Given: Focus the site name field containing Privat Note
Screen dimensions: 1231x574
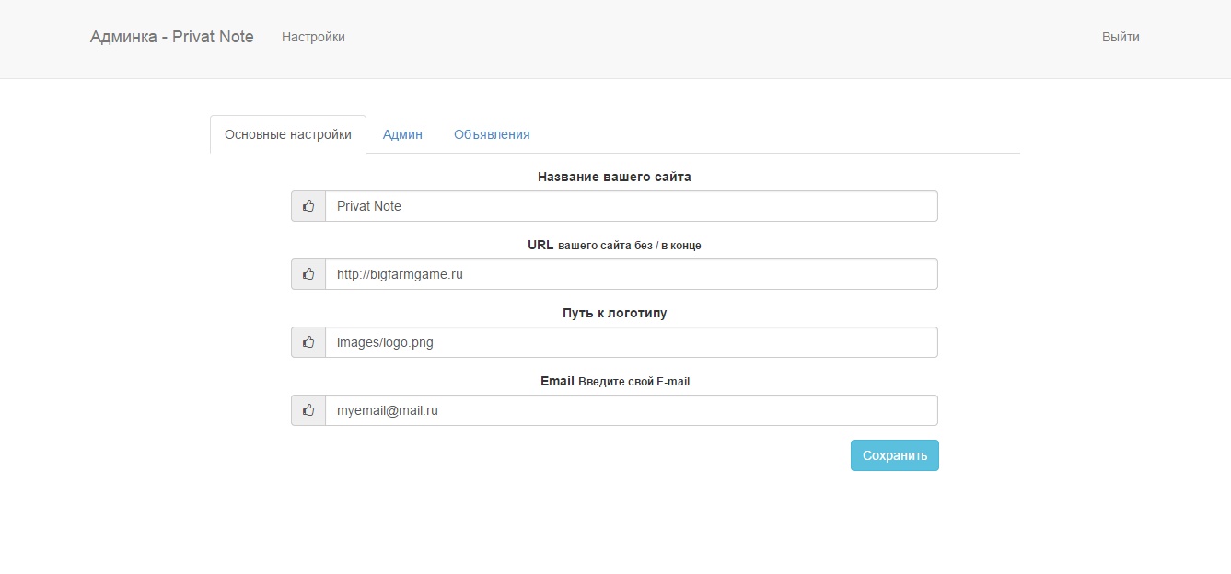Looking at the screenshot, I should click(631, 206).
